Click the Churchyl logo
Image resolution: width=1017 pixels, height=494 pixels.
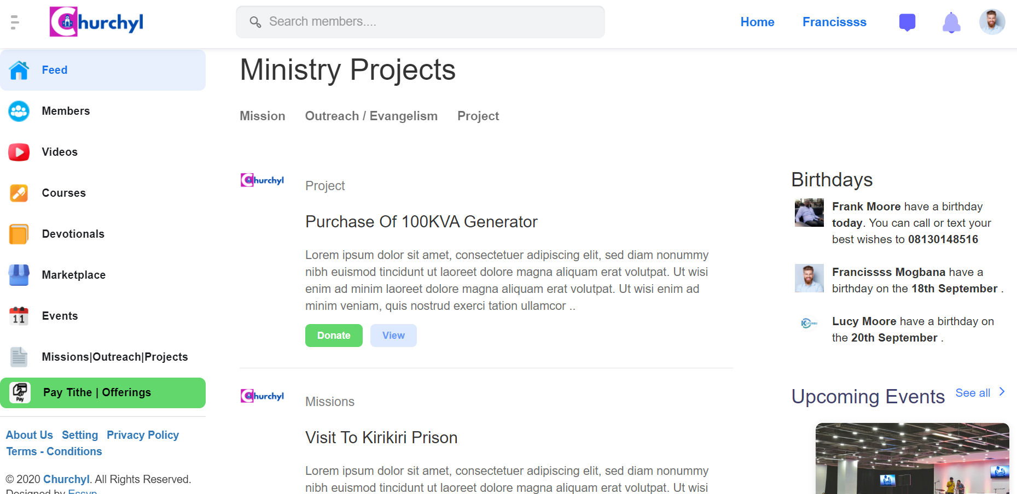(x=96, y=22)
